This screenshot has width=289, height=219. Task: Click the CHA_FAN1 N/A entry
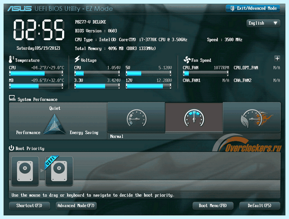click(206, 81)
